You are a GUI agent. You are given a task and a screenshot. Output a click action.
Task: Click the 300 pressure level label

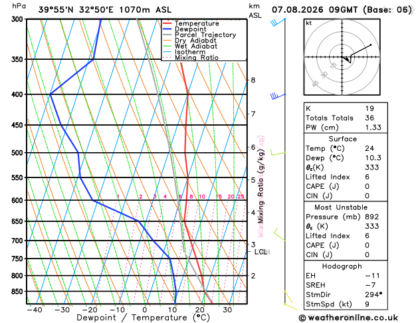click(19, 19)
